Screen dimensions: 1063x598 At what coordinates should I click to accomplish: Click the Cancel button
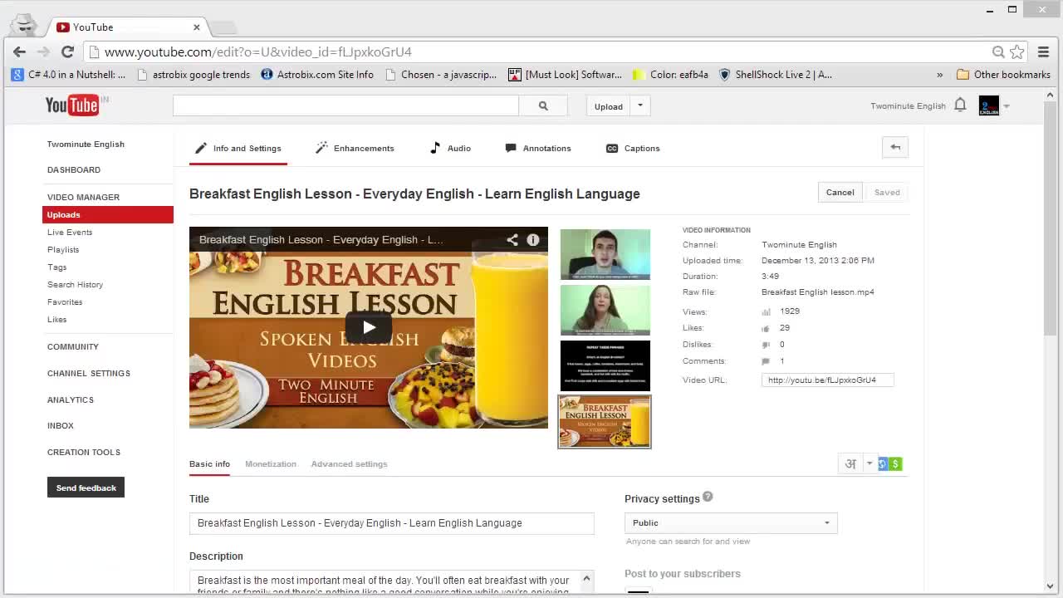(840, 192)
